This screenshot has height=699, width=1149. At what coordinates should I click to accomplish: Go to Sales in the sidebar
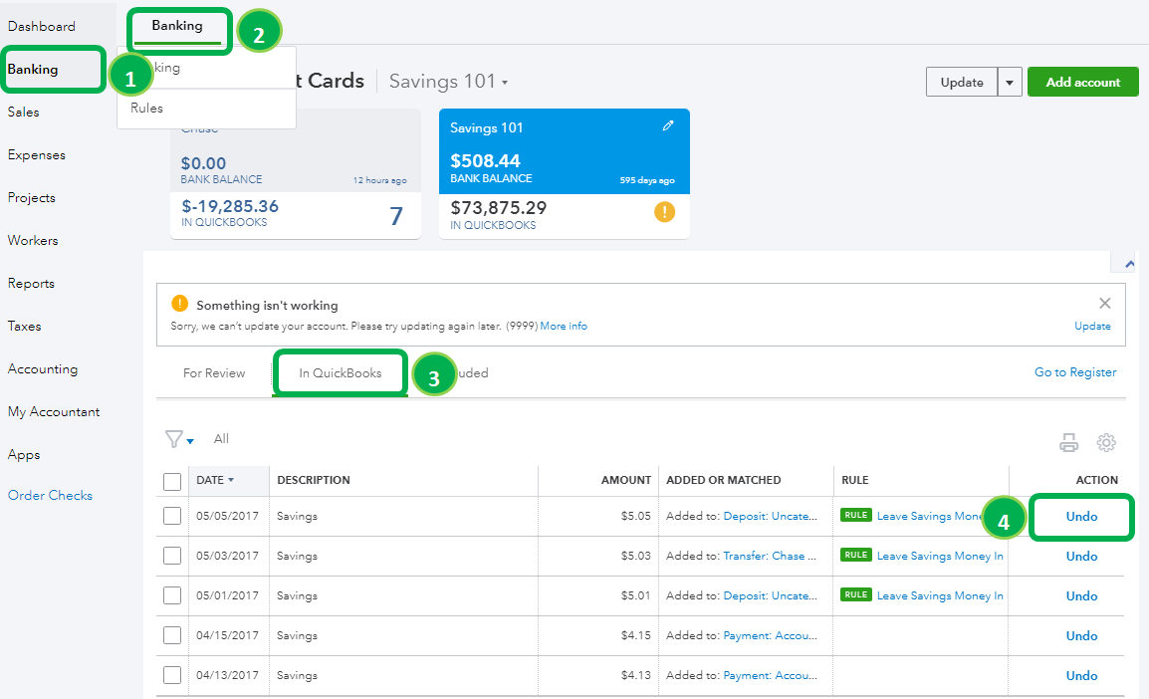tap(24, 113)
